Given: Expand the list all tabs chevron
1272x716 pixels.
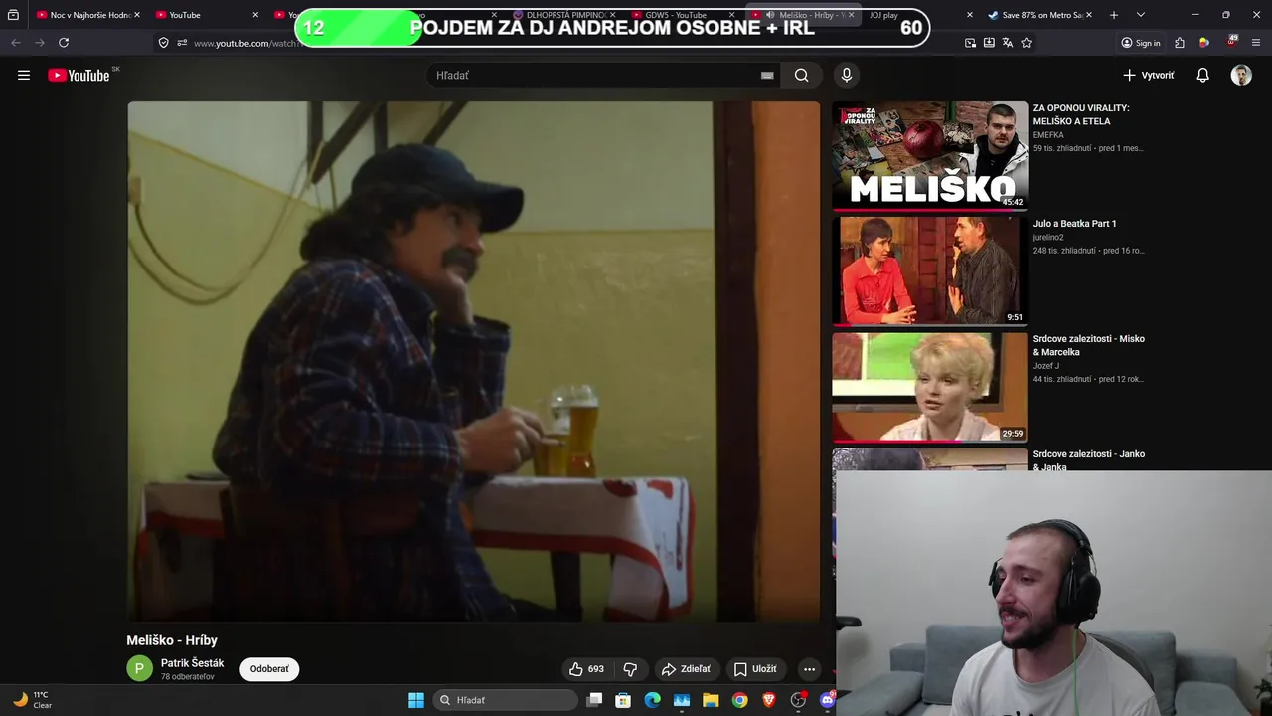Looking at the screenshot, I should (x=1141, y=15).
